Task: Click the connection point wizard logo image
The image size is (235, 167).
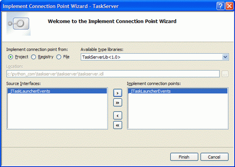Action: click(18, 24)
